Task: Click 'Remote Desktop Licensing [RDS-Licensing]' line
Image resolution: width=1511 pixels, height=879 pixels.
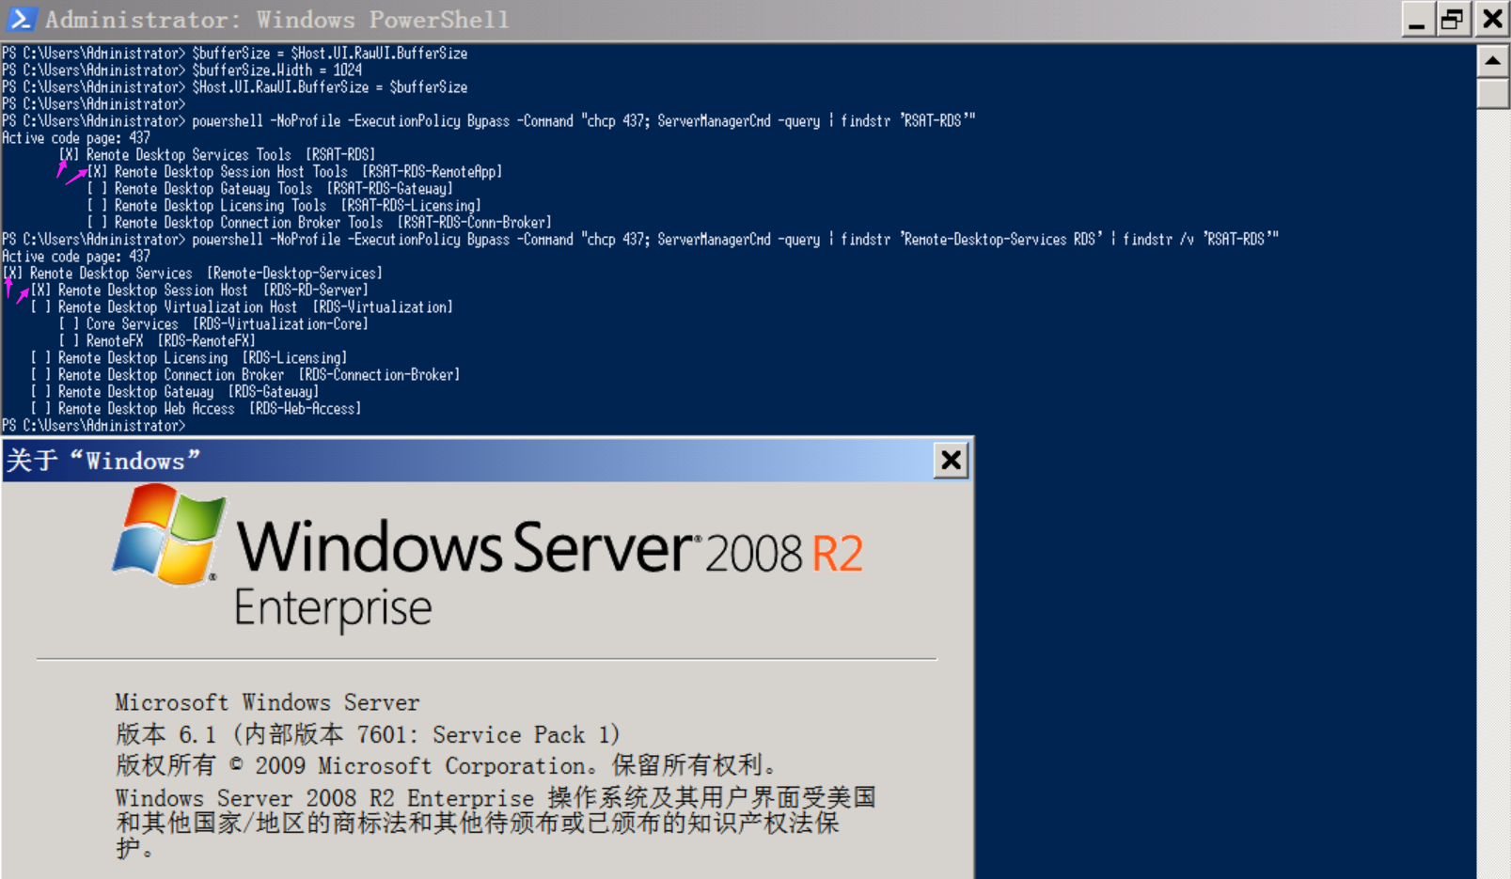Action: click(189, 357)
